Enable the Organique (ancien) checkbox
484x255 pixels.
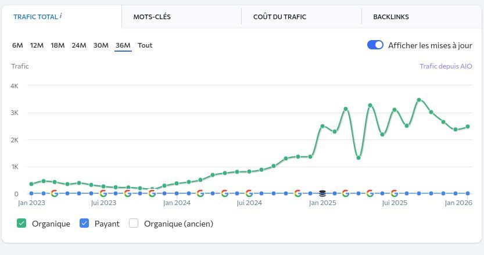click(134, 224)
